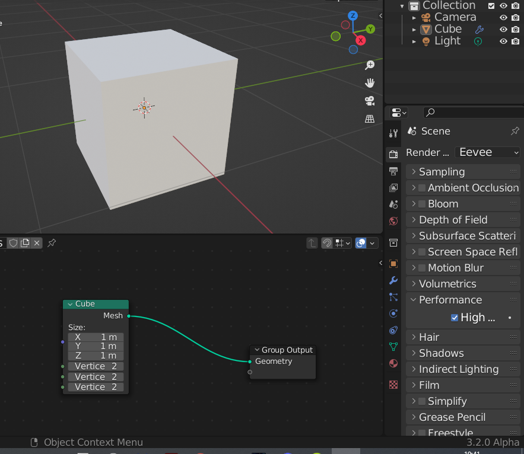Disable Cube in renders camera icon
Viewport: 524px width, 454px height.
click(516, 30)
